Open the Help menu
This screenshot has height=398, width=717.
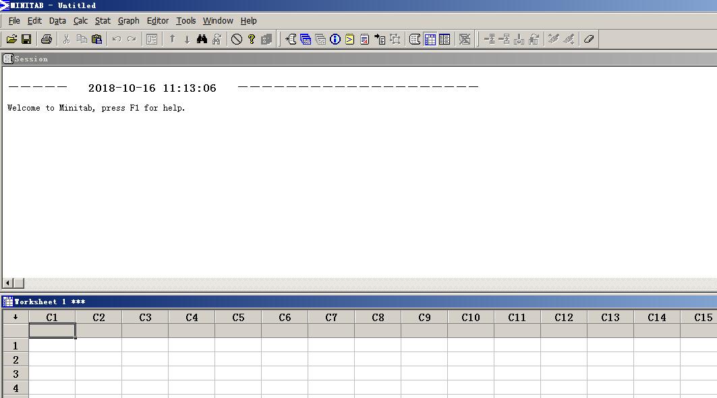click(248, 21)
